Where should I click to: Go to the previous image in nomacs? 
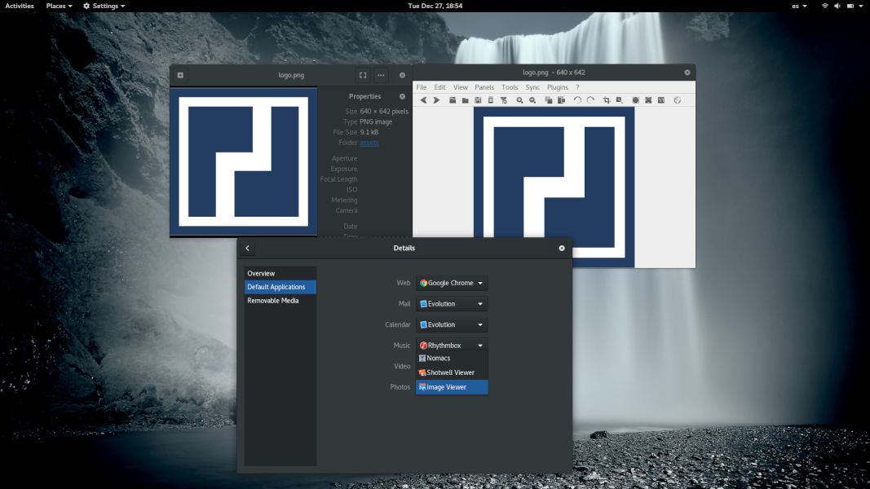(423, 99)
